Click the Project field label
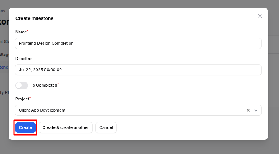Image resolution: width=279 pixels, height=154 pixels. tap(22, 99)
